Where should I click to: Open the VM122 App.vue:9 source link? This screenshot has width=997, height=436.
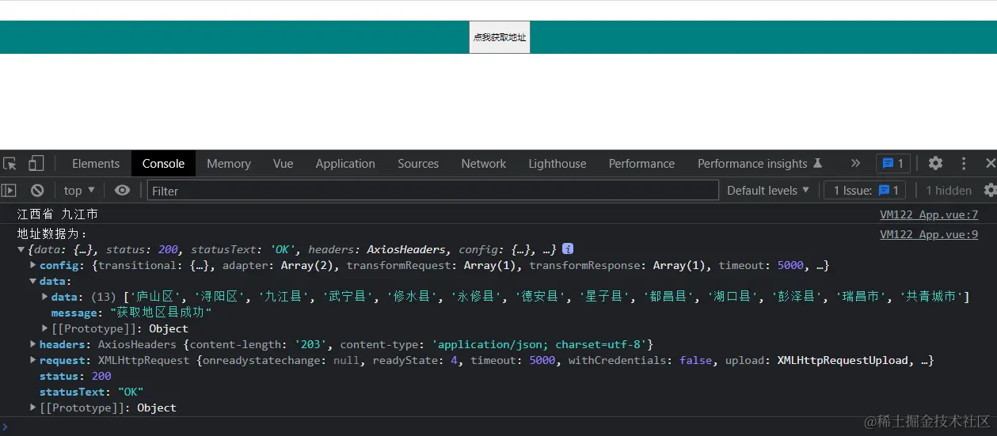pyautogui.click(x=929, y=234)
